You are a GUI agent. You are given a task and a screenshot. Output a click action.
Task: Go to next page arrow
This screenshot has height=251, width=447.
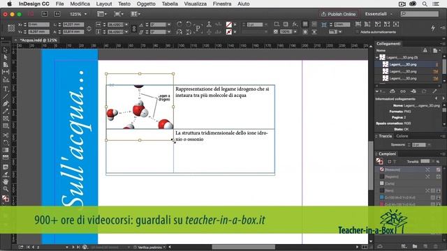tap(73, 248)
